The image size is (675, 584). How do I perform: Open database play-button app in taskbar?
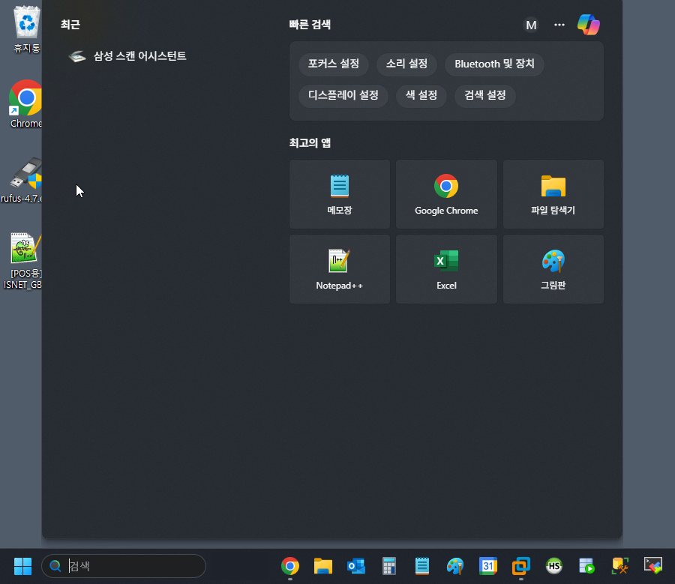click(x=586, y=566)
